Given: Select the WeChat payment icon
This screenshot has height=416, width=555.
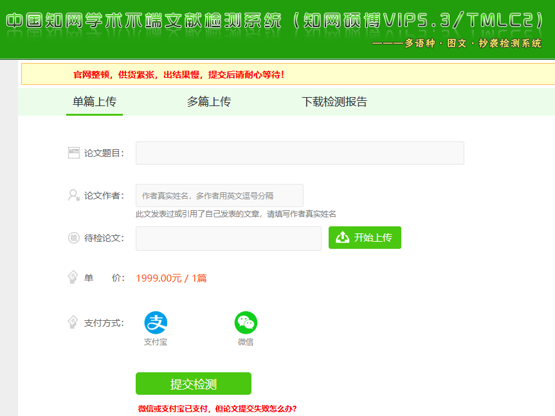Looking at the screenshot, I should pyautogui.click(x=246, y=323).
